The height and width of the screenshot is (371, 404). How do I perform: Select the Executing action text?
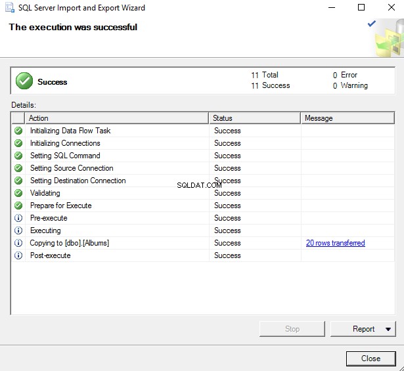click(45, 230)
